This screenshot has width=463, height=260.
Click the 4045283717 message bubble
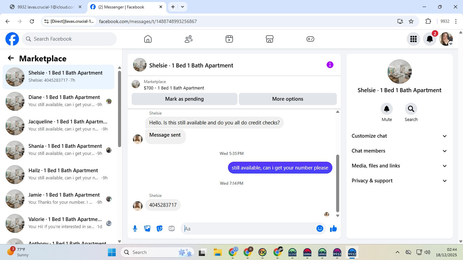coord(163,205)
